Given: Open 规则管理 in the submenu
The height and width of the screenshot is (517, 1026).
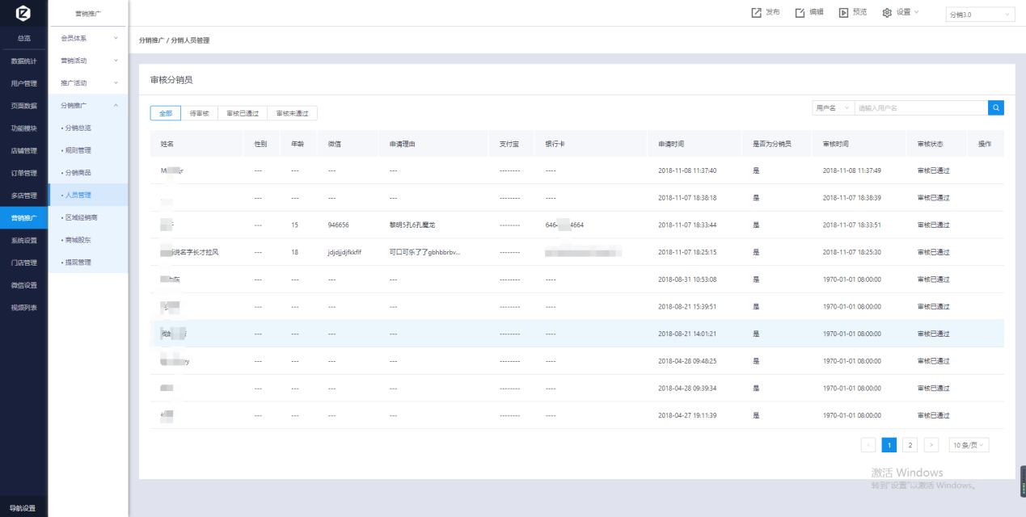Looking at the screenshot, I should point(78,150).
